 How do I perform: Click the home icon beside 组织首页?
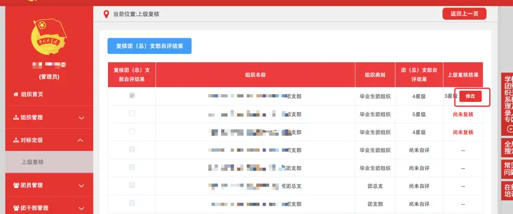click(x=15, y=94)
